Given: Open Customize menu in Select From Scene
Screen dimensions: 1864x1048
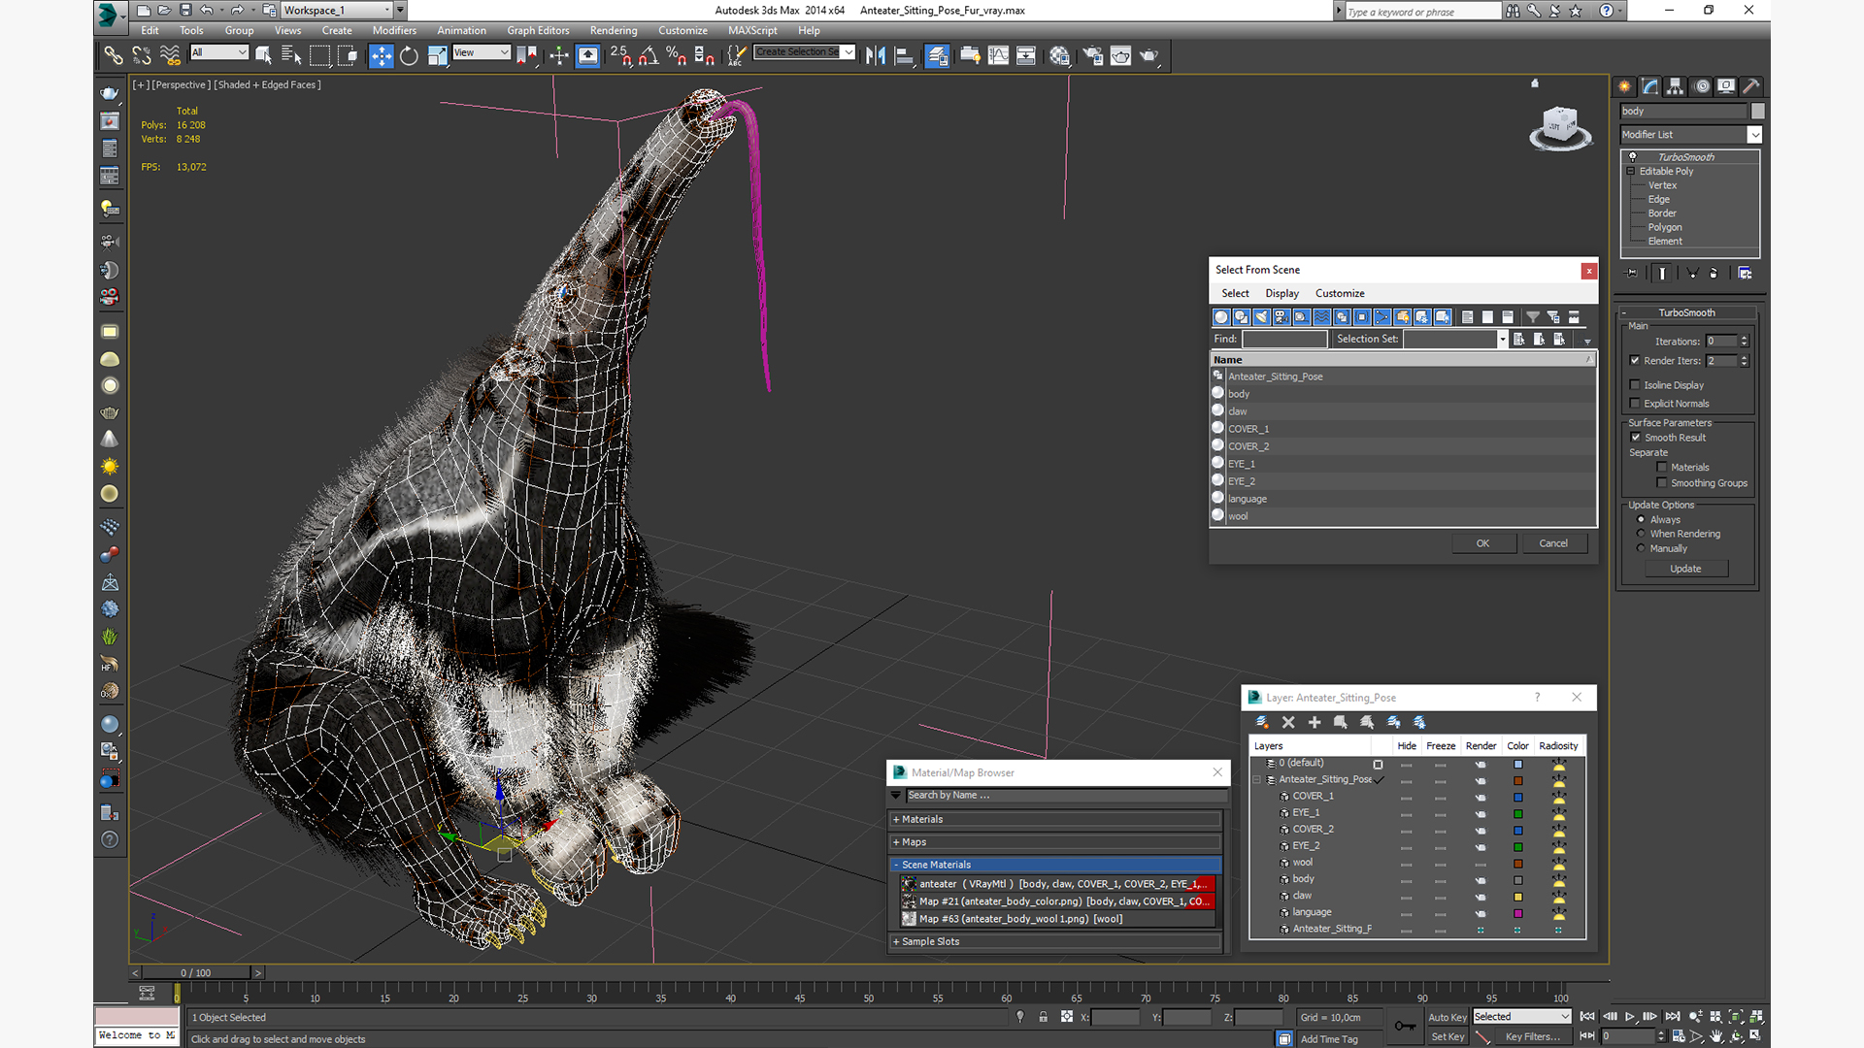Looking at the screenshot, I should pos(1340,294).
